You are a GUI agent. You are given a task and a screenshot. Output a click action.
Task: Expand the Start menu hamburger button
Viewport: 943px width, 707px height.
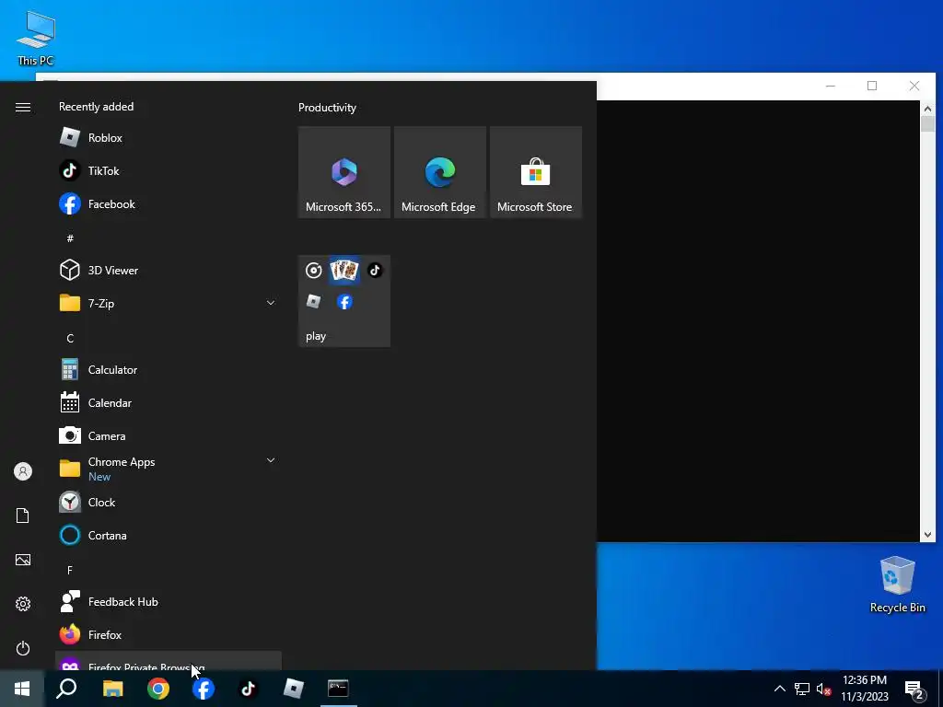23,107
